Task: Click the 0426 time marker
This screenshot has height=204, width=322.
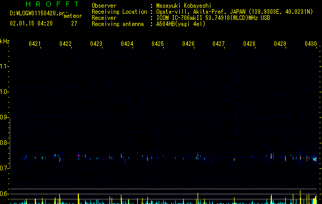Action: [188, 44]
